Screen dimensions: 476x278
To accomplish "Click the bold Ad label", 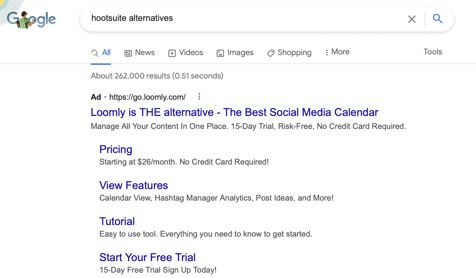I will pyautogui.click(x=96, y=97).
